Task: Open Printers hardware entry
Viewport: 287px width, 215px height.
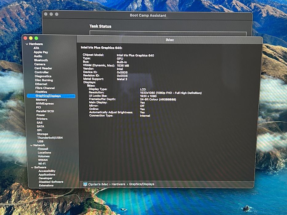Action: (x=42, y=119)
